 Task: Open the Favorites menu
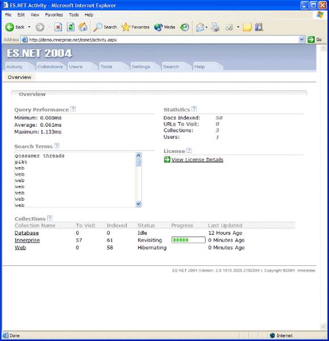pyautogui.click(x=54, y=15)
